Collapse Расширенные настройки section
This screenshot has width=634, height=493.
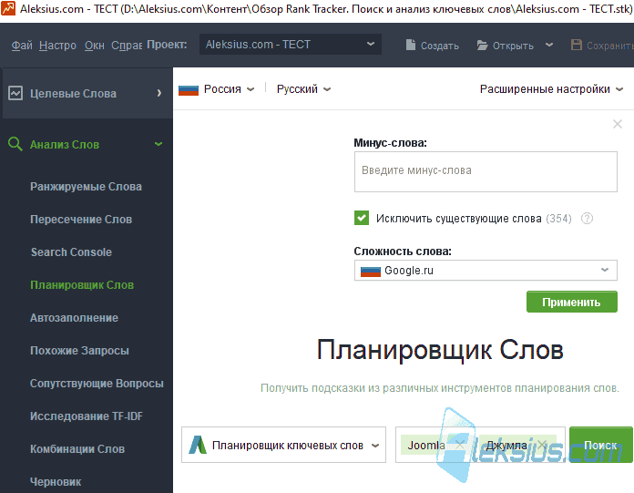pyautogui.click(x=551, y=89)
